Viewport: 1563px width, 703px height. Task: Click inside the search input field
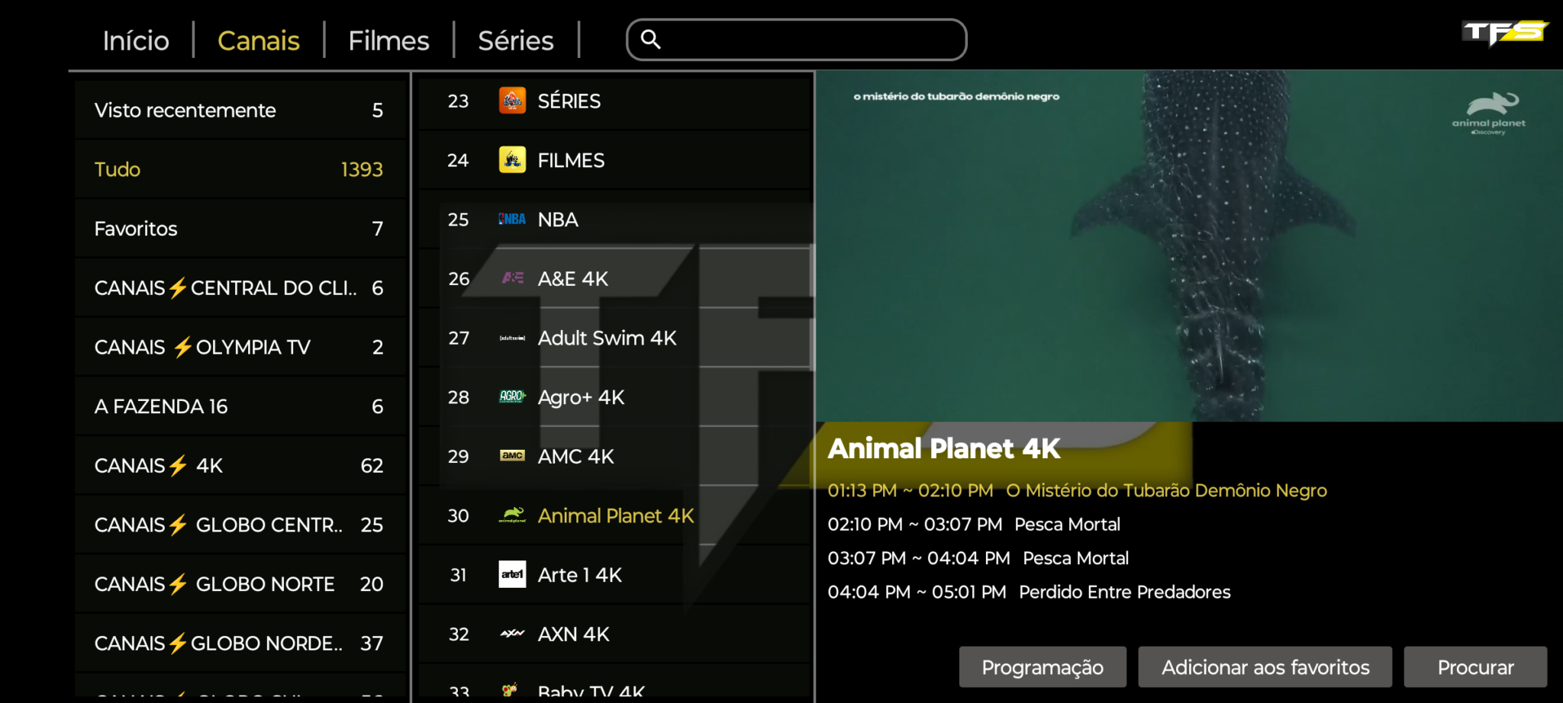point(809,40)
